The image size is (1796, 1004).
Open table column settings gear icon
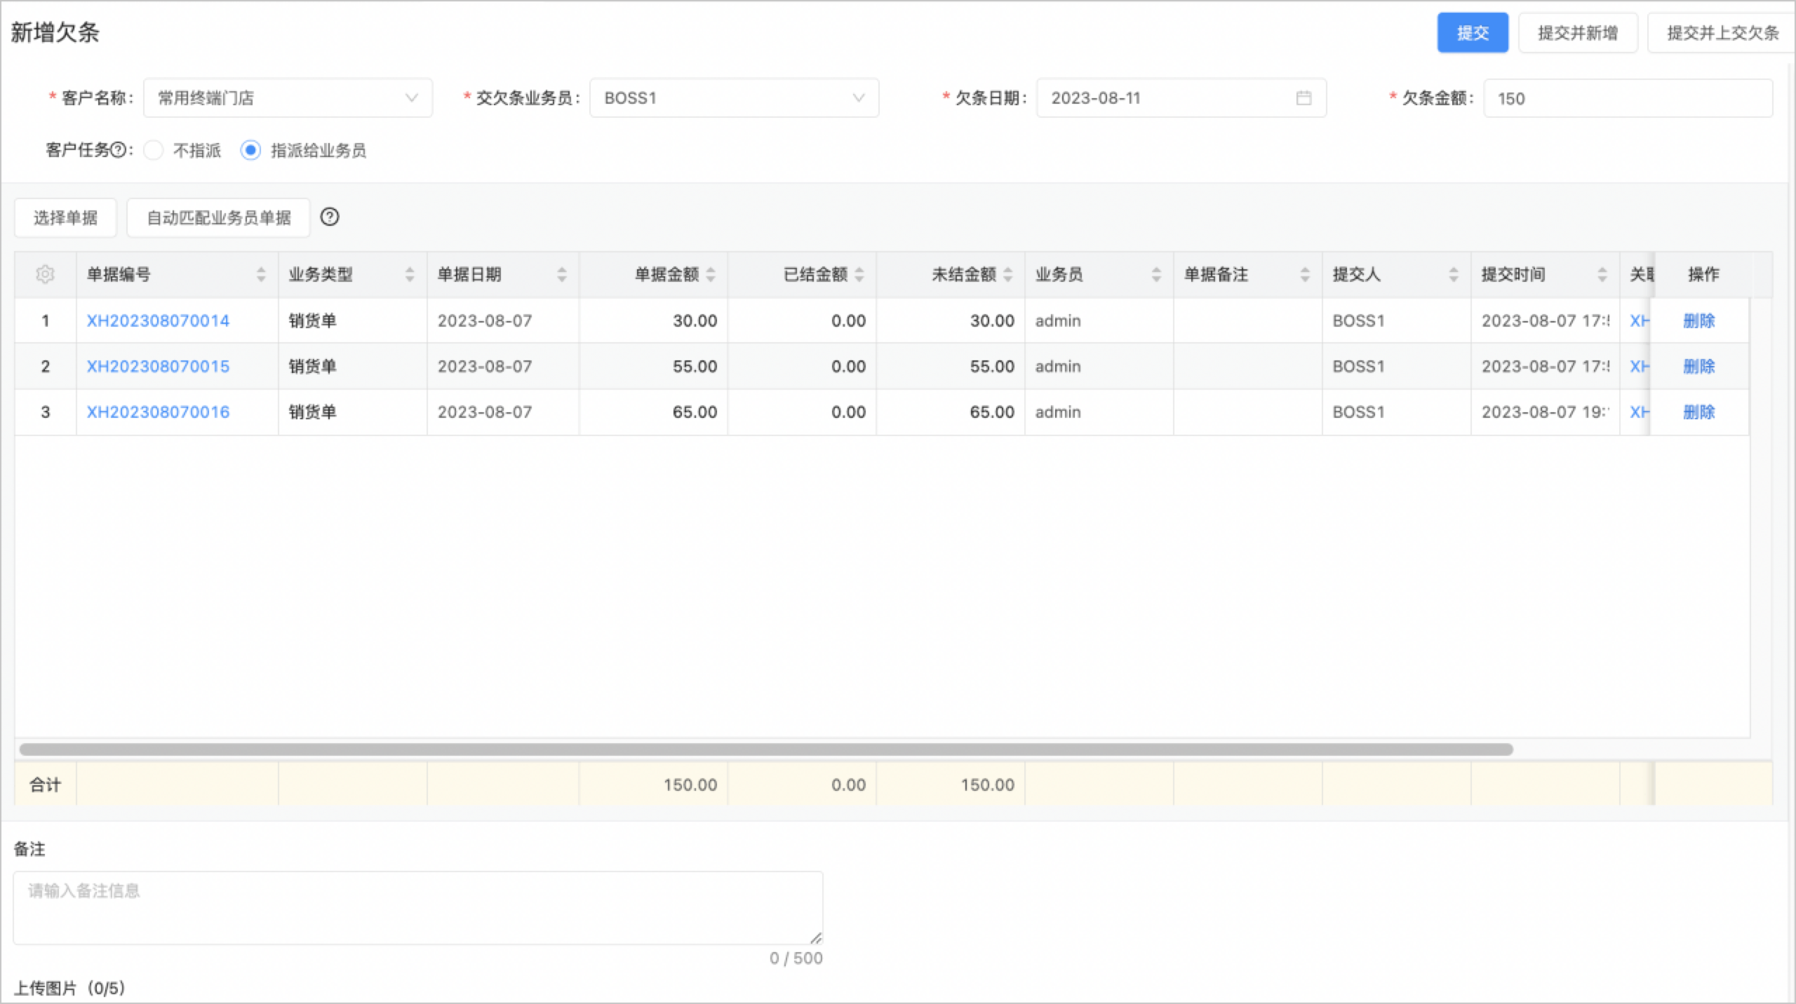tap(45, 274)
